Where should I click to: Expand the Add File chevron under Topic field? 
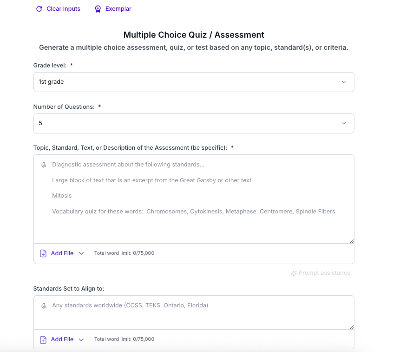(81, 253)
